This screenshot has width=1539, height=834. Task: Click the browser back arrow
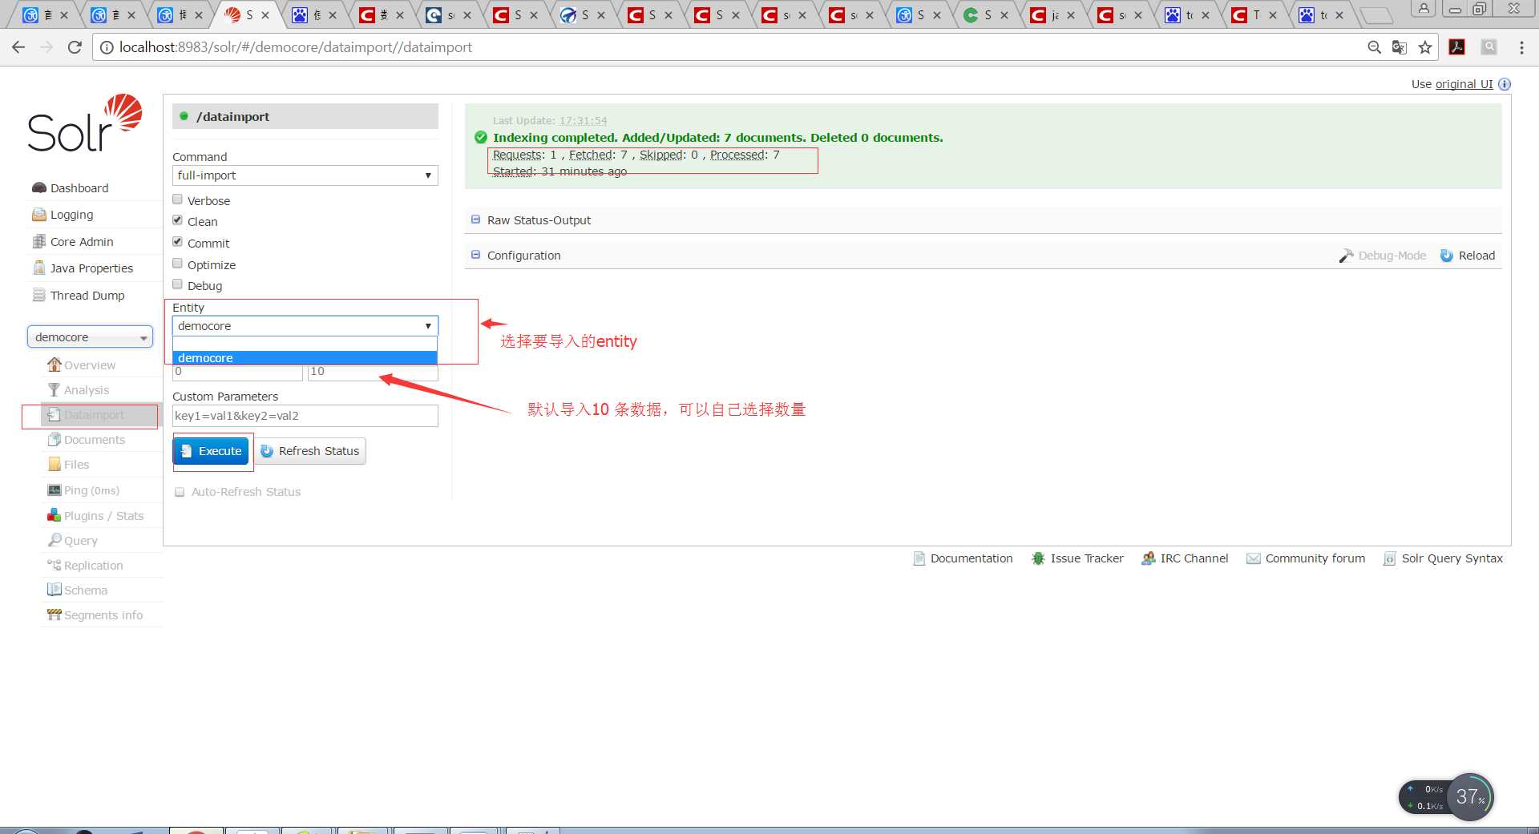[18, 47]
